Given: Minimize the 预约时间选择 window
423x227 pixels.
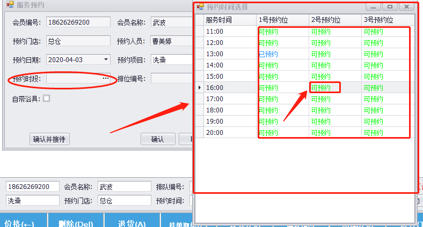Looking at the screenshot, I should click(x=374, y=7).
